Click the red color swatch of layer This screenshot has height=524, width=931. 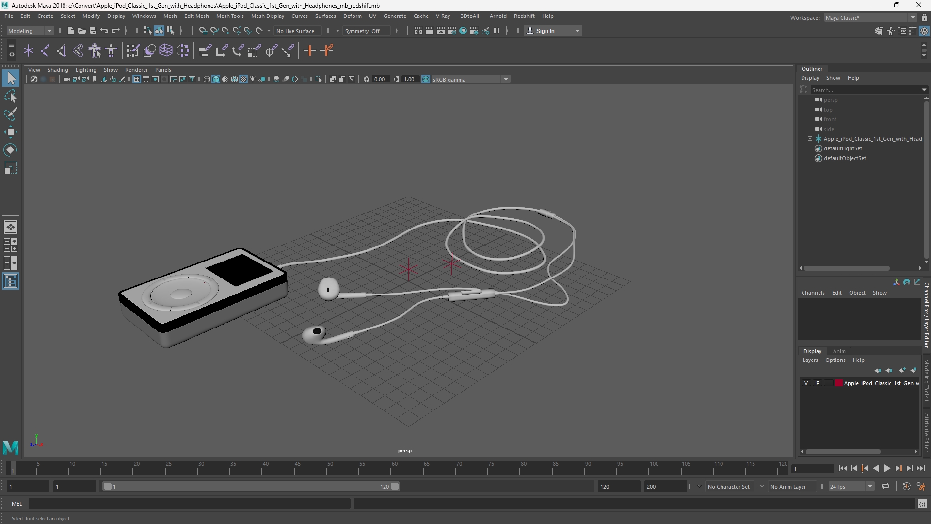point(838,383)
